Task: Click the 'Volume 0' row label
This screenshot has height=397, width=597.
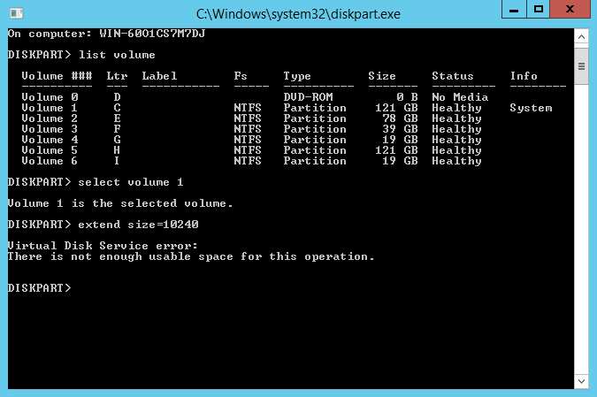Action: [x=50, y=97]
